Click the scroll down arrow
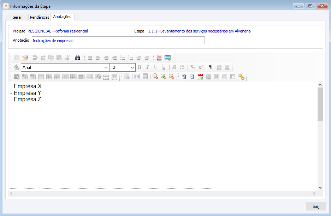This screenshot has height=216, width=331. (320, 187)
